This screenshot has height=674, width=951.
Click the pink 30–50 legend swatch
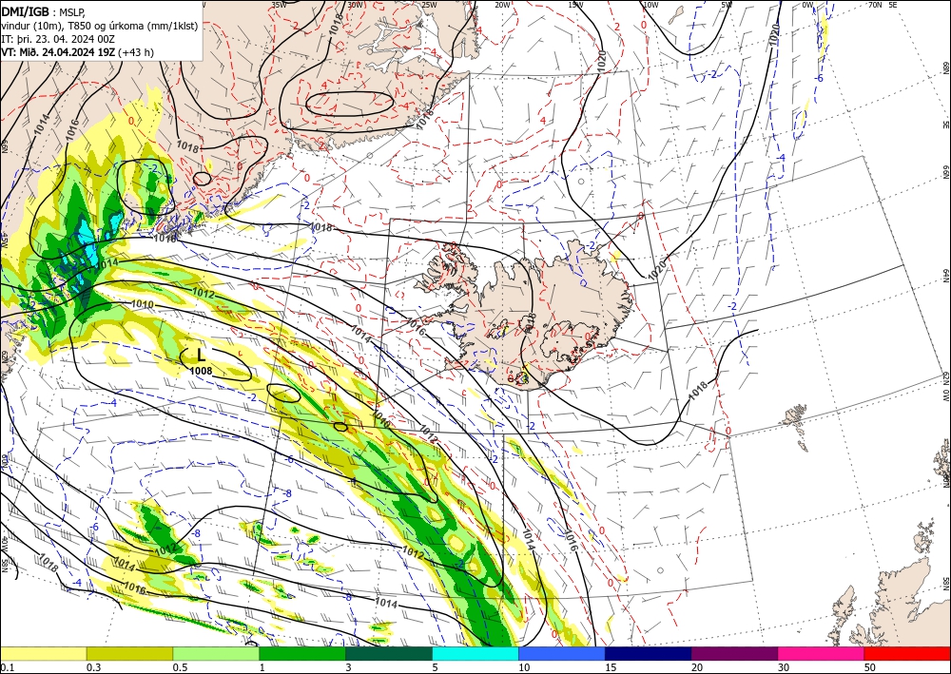pos(822,653)
